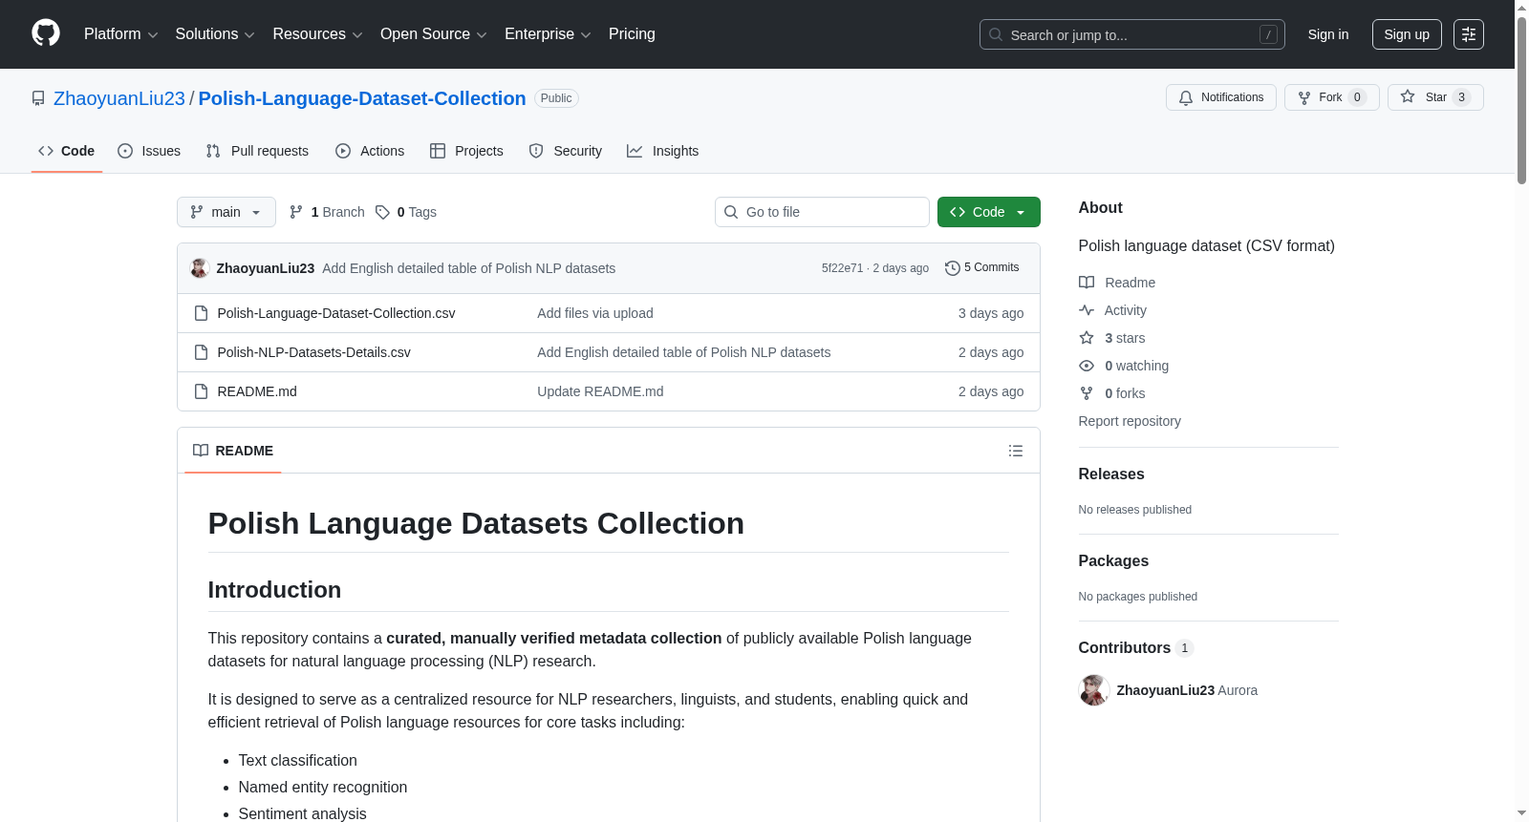Click the commit history clock icon
The width and height of the screenshot is (1529, 822).
[952, 268]
